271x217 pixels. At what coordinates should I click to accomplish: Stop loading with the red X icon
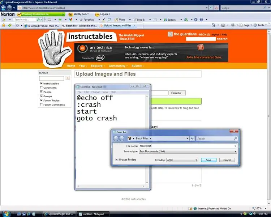pos(216,8)
